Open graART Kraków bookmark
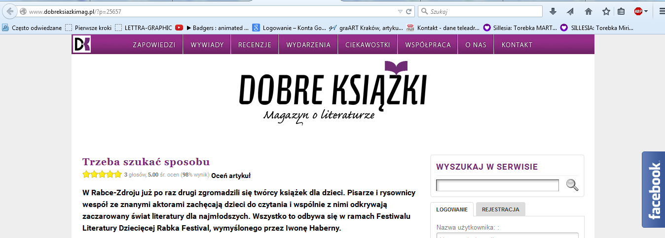Image resolution: width=665 pixels, height=238 pixels. (x=367, y=28)
